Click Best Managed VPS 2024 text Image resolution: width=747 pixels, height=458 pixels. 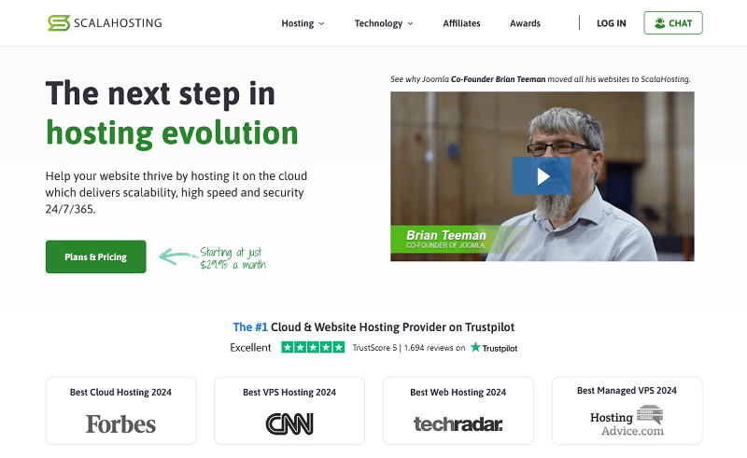point(627,391)
